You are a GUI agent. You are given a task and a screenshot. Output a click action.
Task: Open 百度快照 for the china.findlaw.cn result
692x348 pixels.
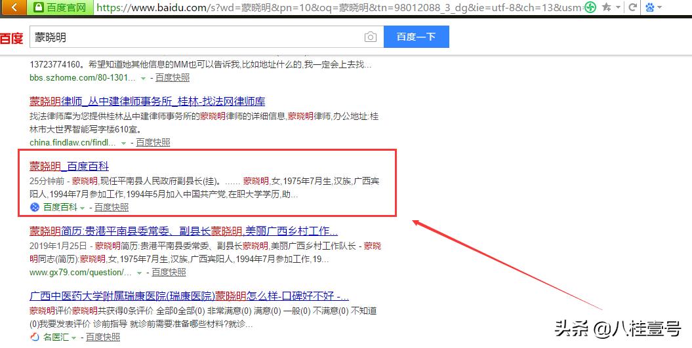(x=153, y=142)
